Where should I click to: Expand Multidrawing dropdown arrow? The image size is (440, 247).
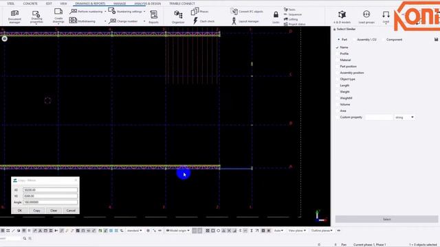[x=105, y=21]
